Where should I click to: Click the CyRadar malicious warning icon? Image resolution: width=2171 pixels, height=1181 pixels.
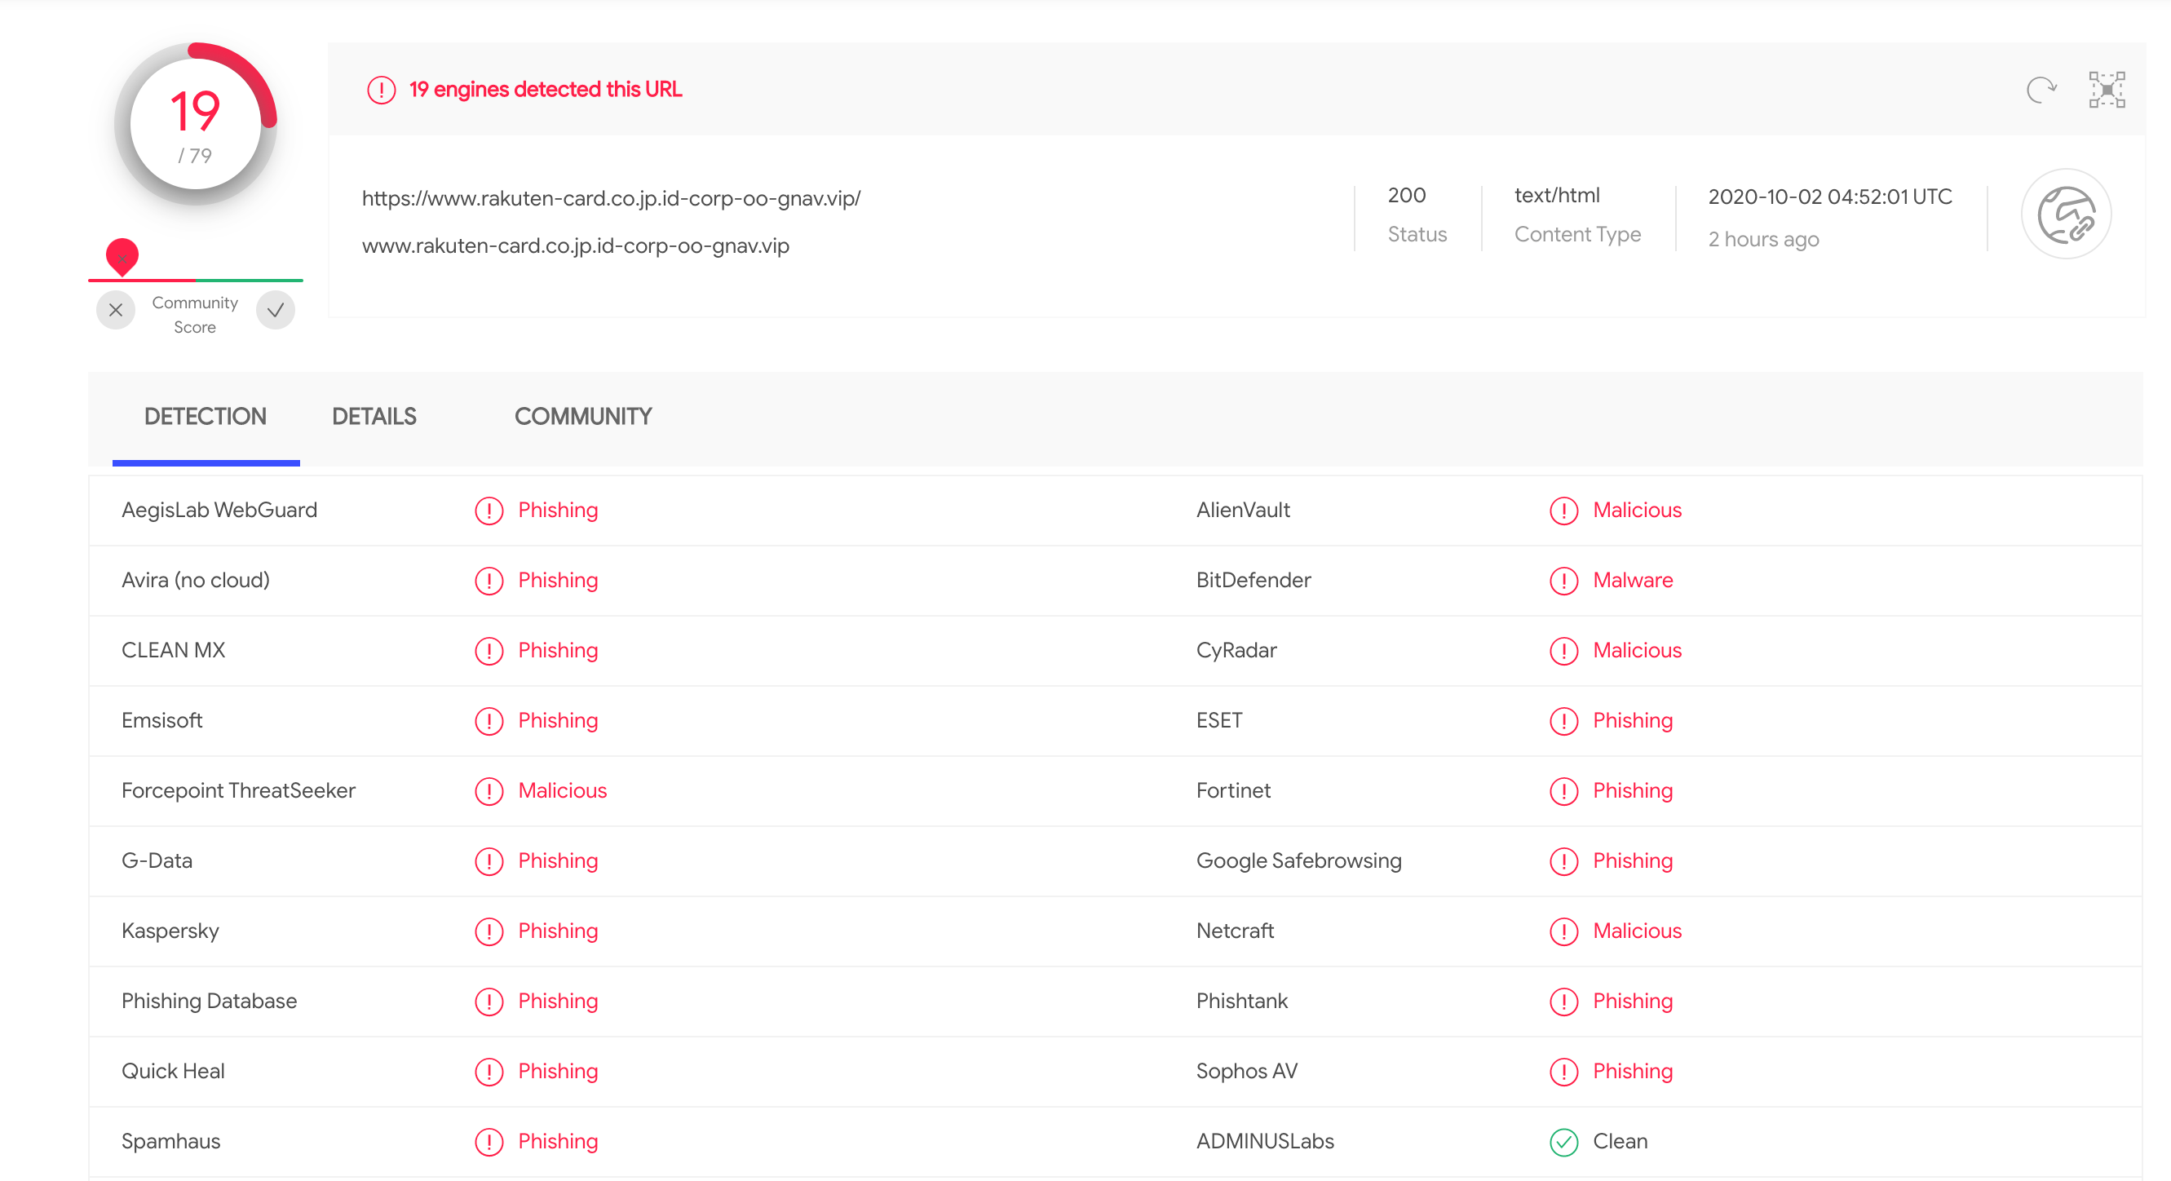point(1563,651)
